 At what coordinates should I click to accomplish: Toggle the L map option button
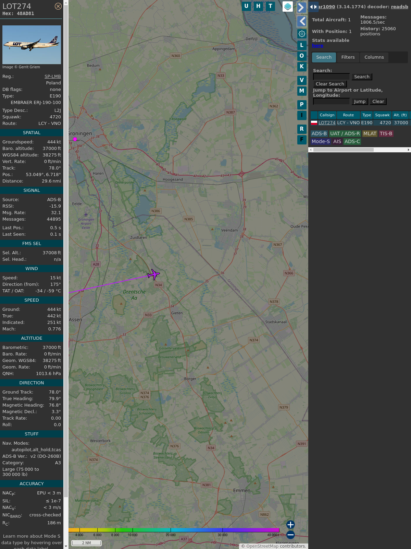(302, 45)
